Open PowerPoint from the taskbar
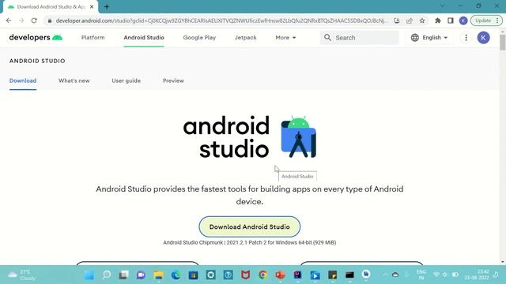The image size is (506, 284). point(280,275)
